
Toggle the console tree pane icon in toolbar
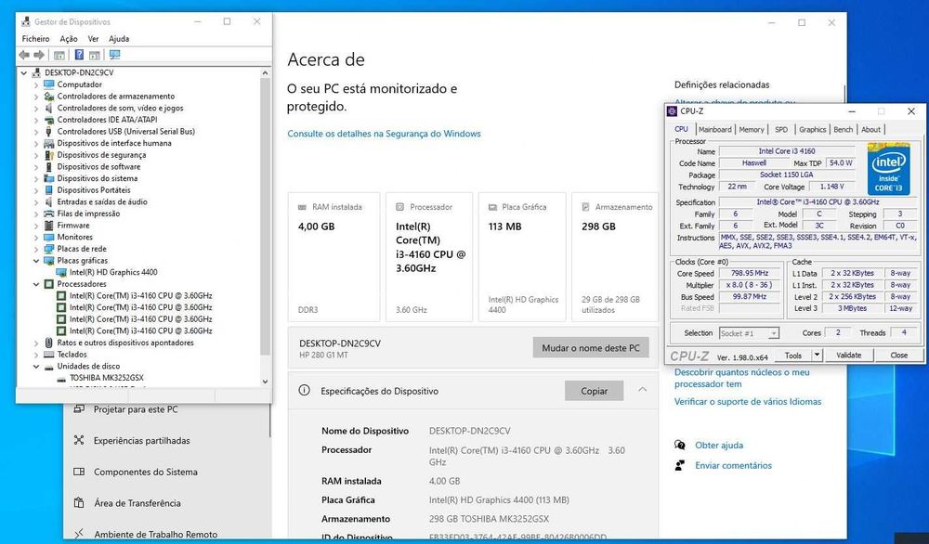coord(59,55)
